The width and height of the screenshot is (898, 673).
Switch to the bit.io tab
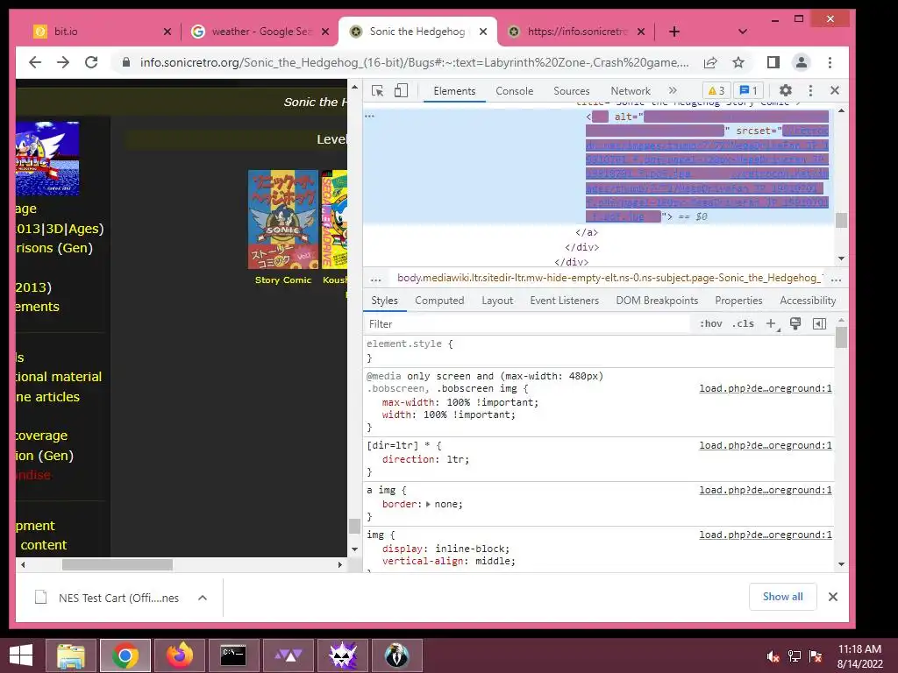(101, 32)
